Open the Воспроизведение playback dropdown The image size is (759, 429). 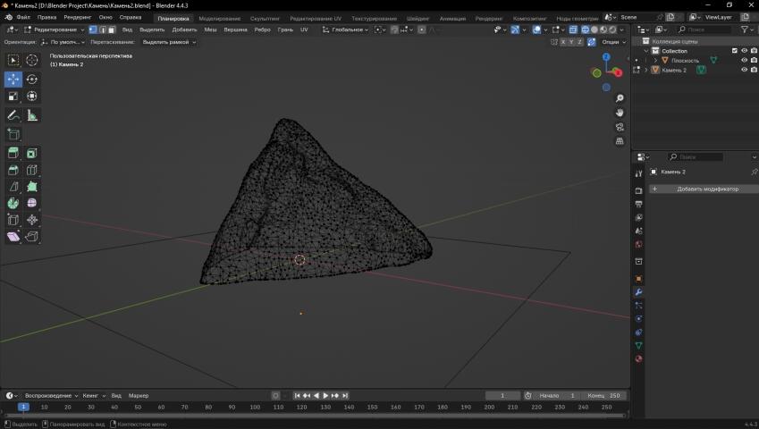(51, 396)
